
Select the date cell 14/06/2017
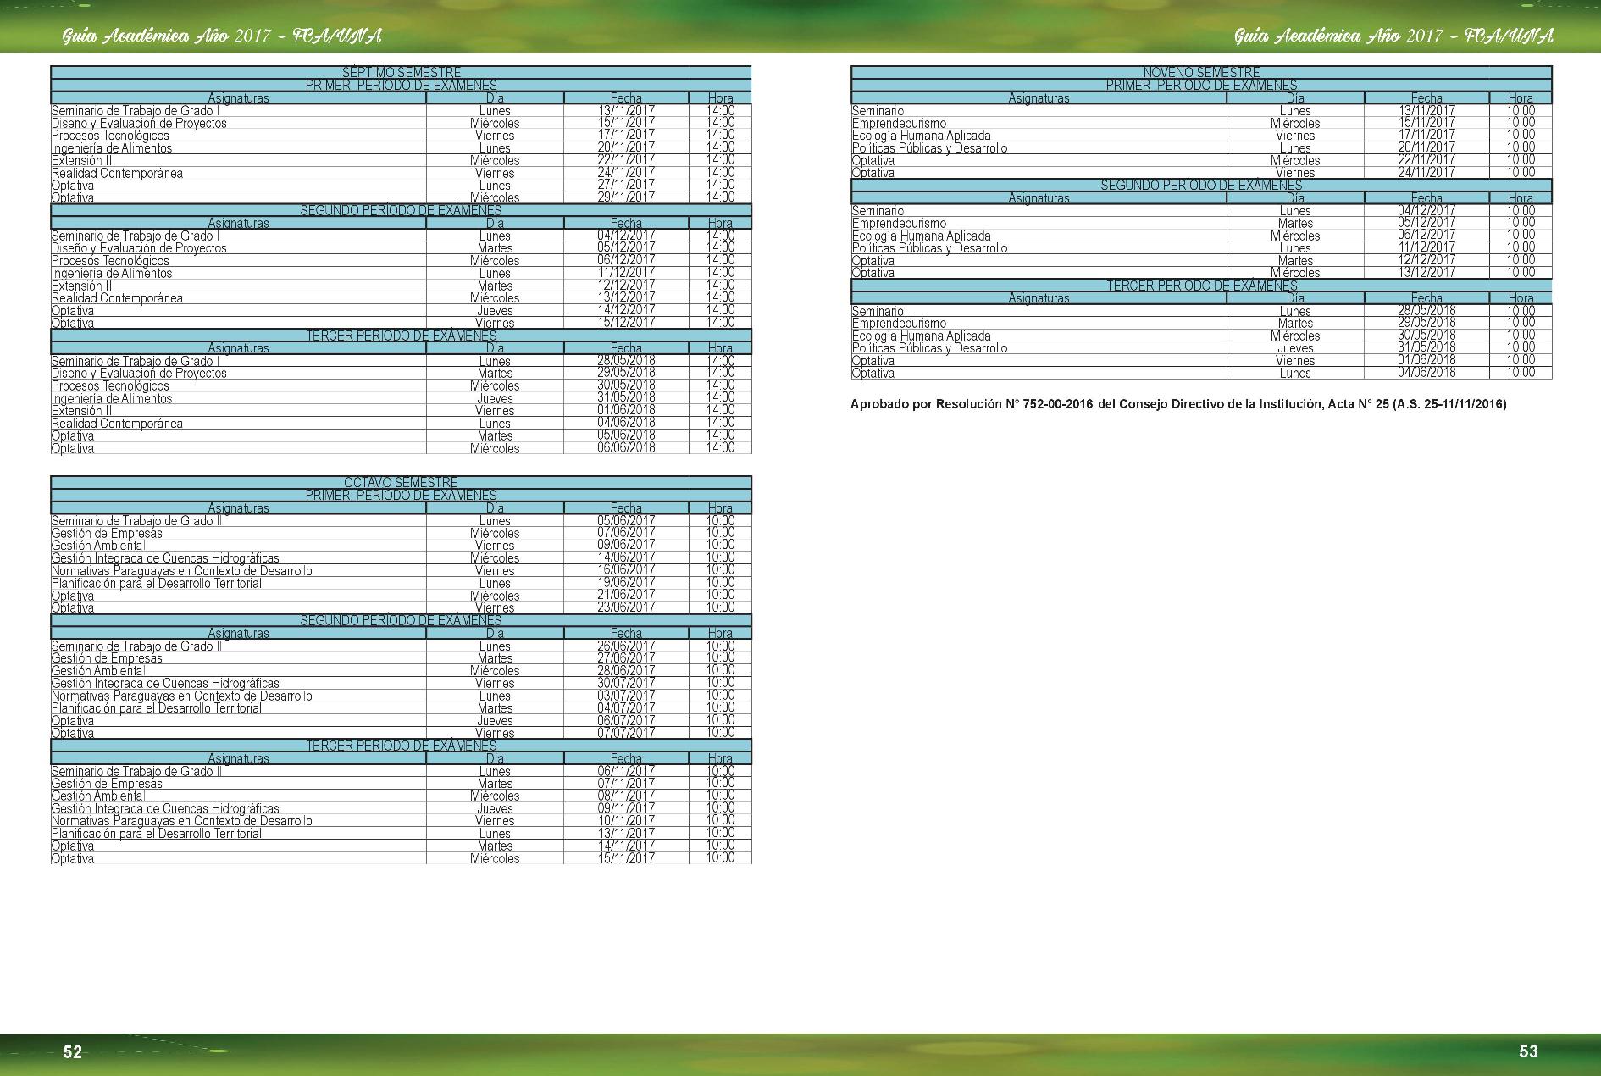click(626, 557)
